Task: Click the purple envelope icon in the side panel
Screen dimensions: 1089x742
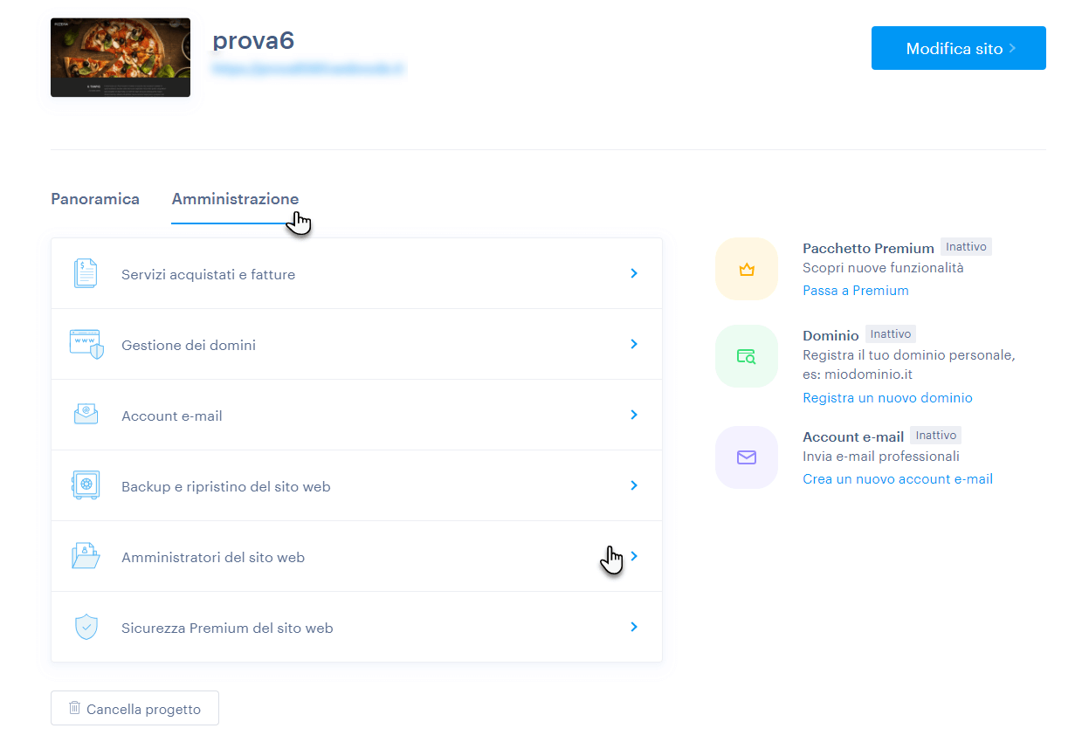Action: [747, 457]
